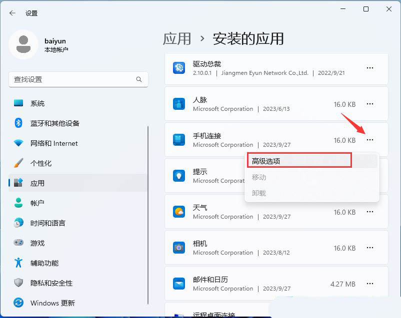Click the 天气 app icon
This screenshot has width=401, height=318.
coord(178,212)
